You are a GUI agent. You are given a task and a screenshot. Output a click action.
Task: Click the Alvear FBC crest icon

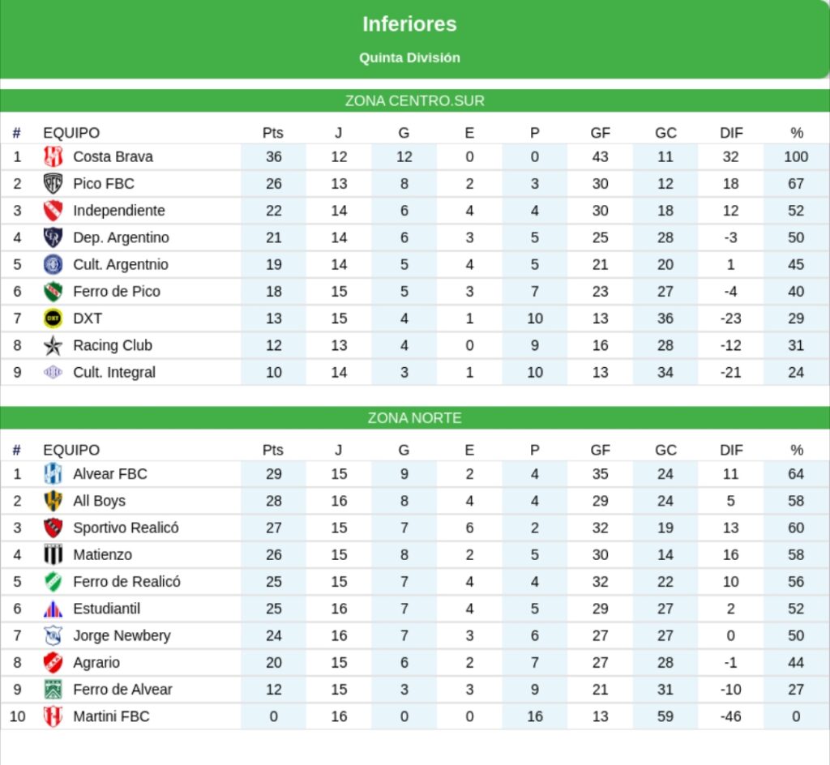(53, 474)
